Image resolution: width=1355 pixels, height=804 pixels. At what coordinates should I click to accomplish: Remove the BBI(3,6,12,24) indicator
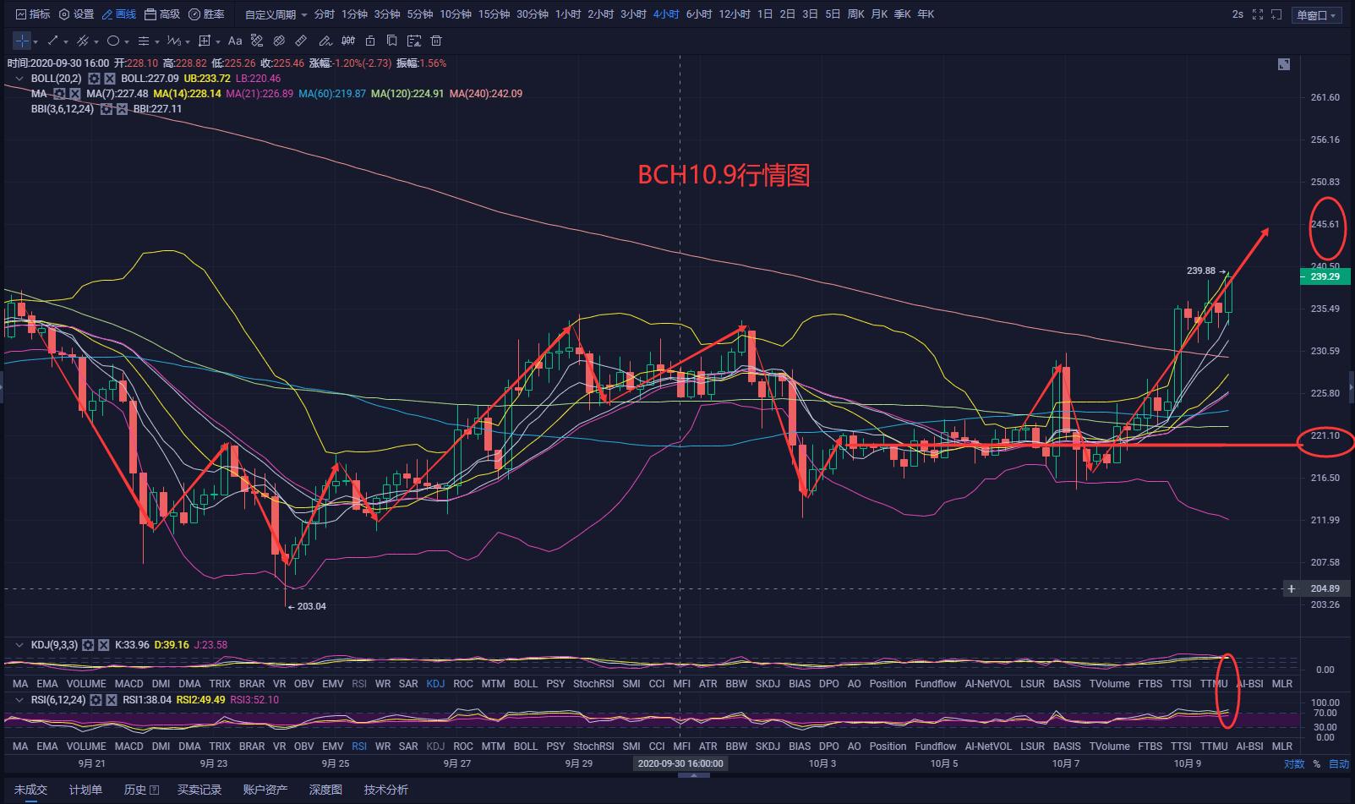pos(121,109)
